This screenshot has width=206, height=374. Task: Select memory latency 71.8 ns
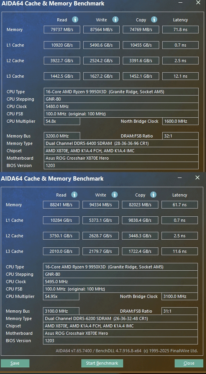[x=180, y=30]
